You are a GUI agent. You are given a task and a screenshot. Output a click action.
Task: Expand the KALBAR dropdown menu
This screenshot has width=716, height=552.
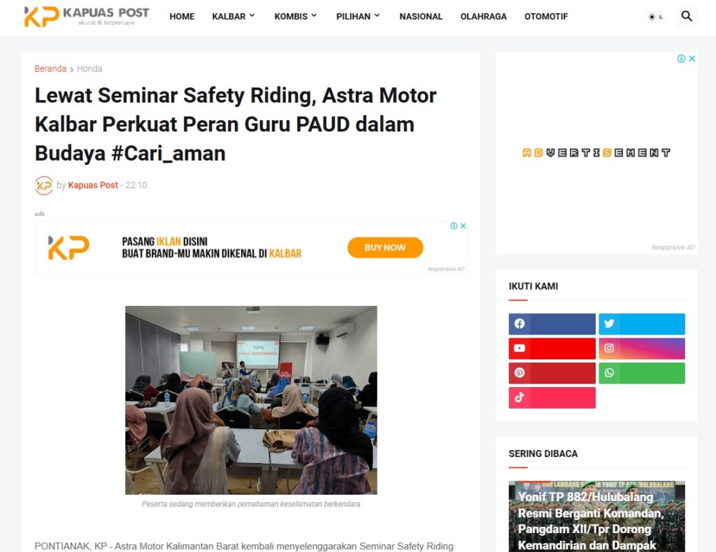(x=234, y=17)
